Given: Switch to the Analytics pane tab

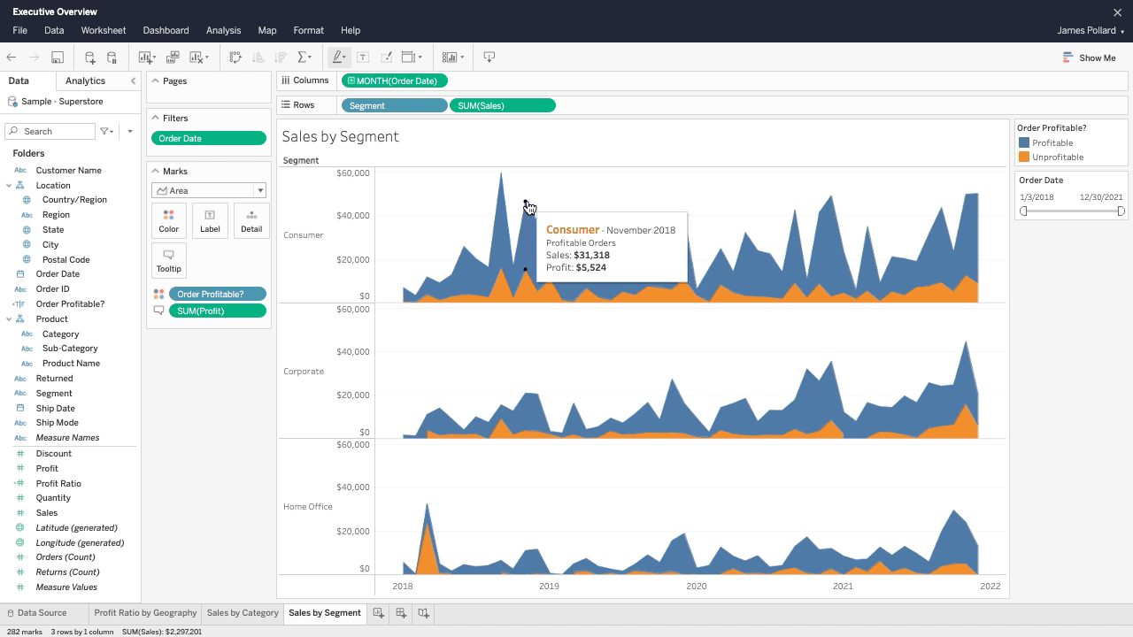Looking at the screenshot, I should point(85,81).
